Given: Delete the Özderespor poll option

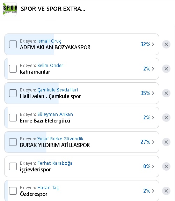Looking at the screenshot, I should coord(166,191).
